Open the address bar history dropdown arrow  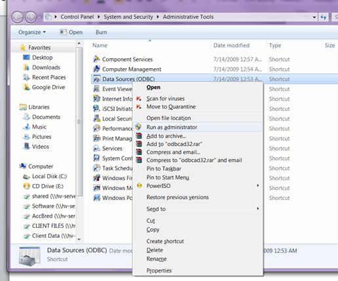point(314,17)
